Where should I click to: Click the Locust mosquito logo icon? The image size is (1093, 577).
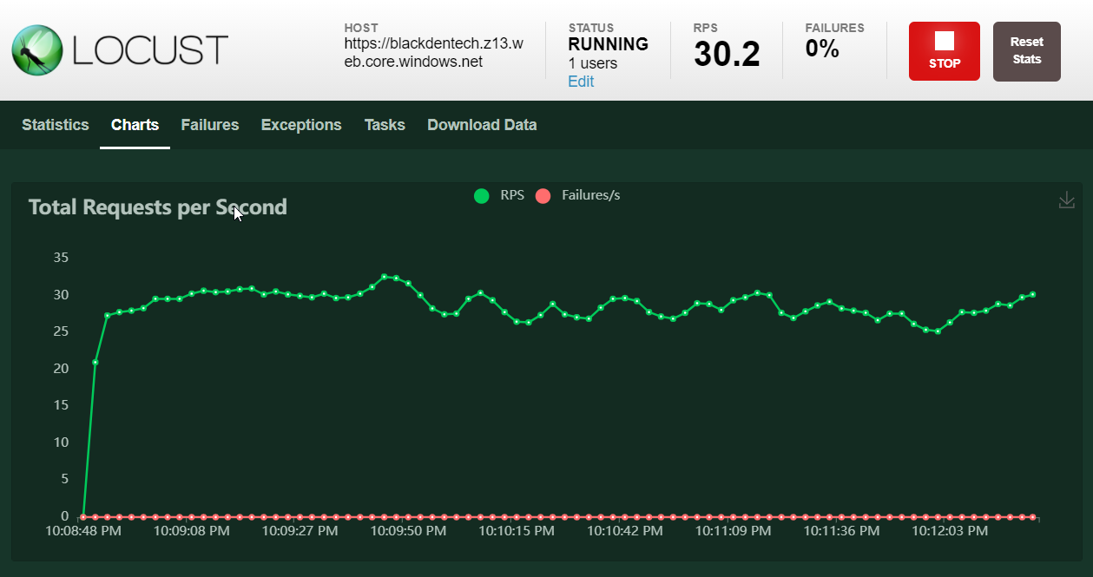(37, 49)
